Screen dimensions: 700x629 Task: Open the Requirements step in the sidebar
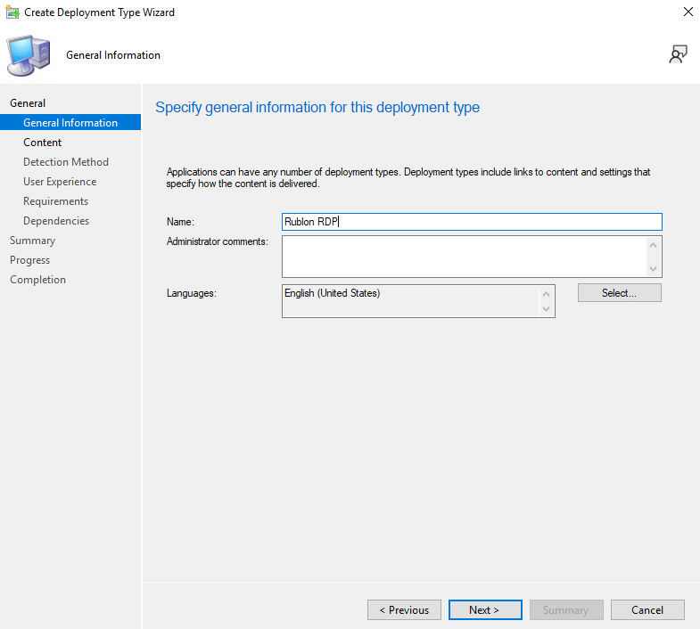tap(55, 201)
